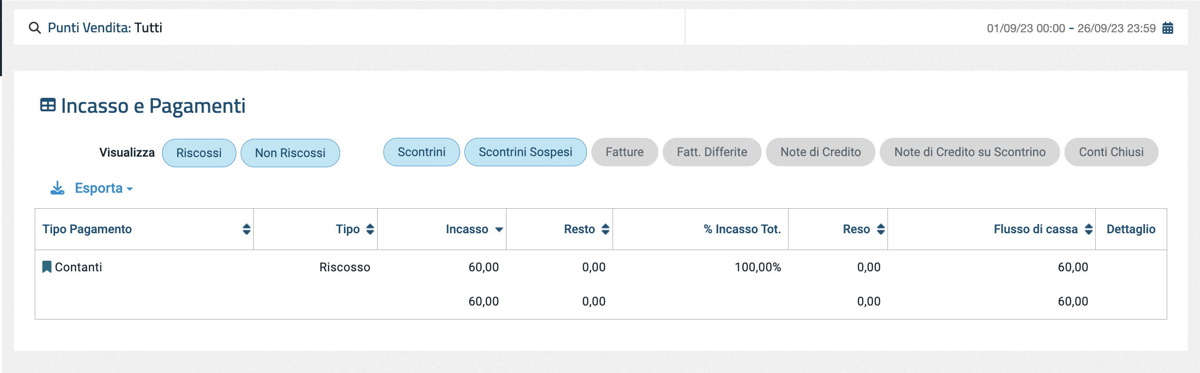1200x373 pixels.
Task: Toggle the Non Riscossi filter
Action: click(290, 153)
